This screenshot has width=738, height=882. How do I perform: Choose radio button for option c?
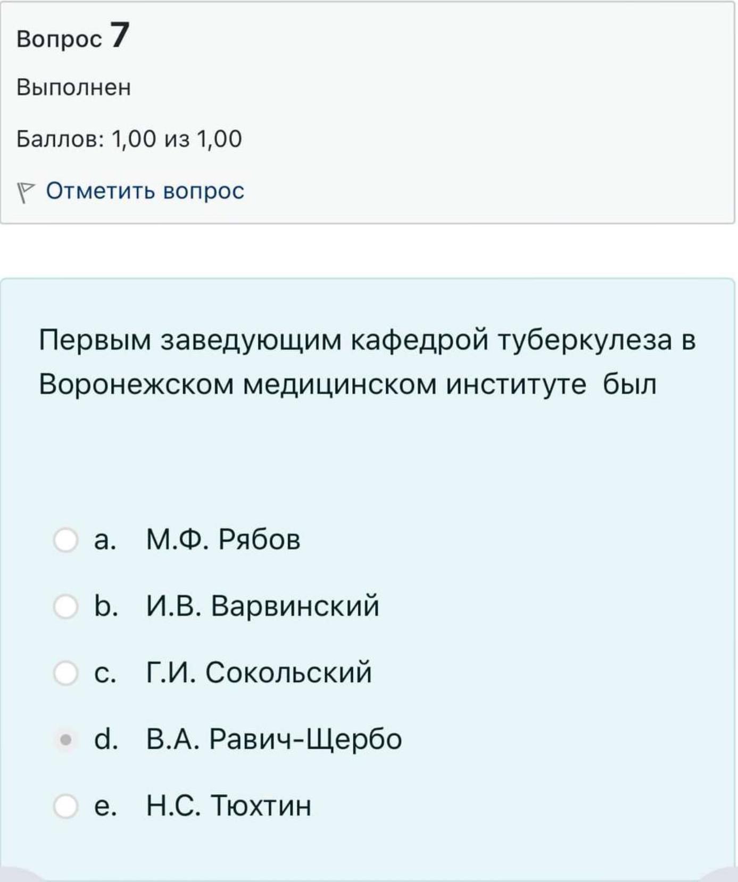[x=66, y=673]
